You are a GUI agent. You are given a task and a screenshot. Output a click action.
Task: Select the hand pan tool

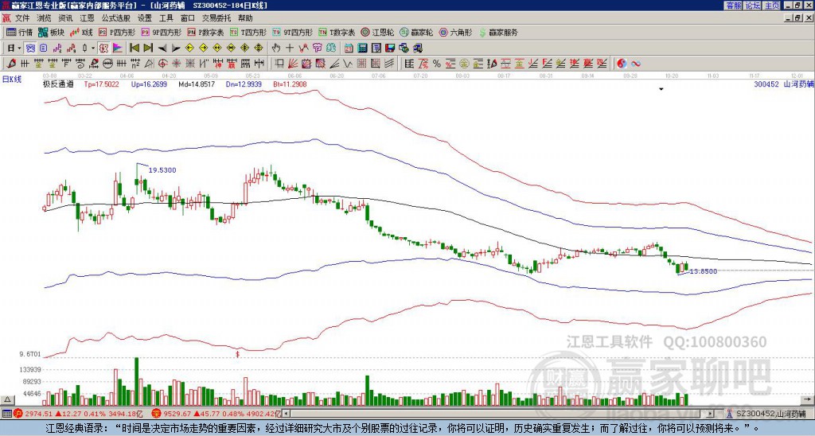coord(276,49)
